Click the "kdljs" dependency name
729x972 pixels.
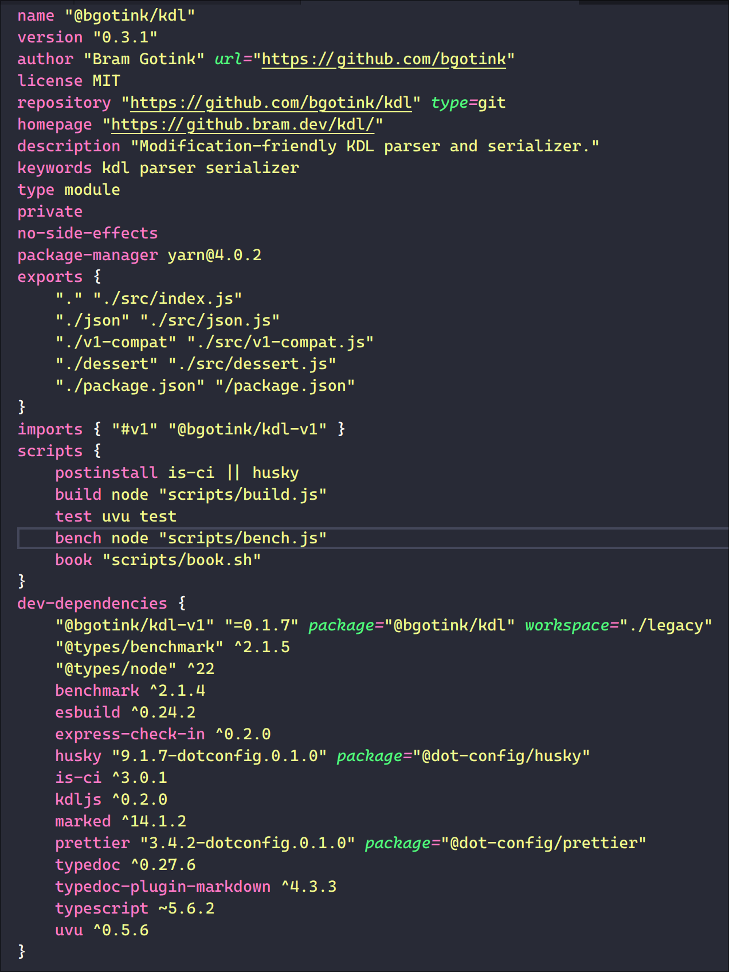(78, 799)
